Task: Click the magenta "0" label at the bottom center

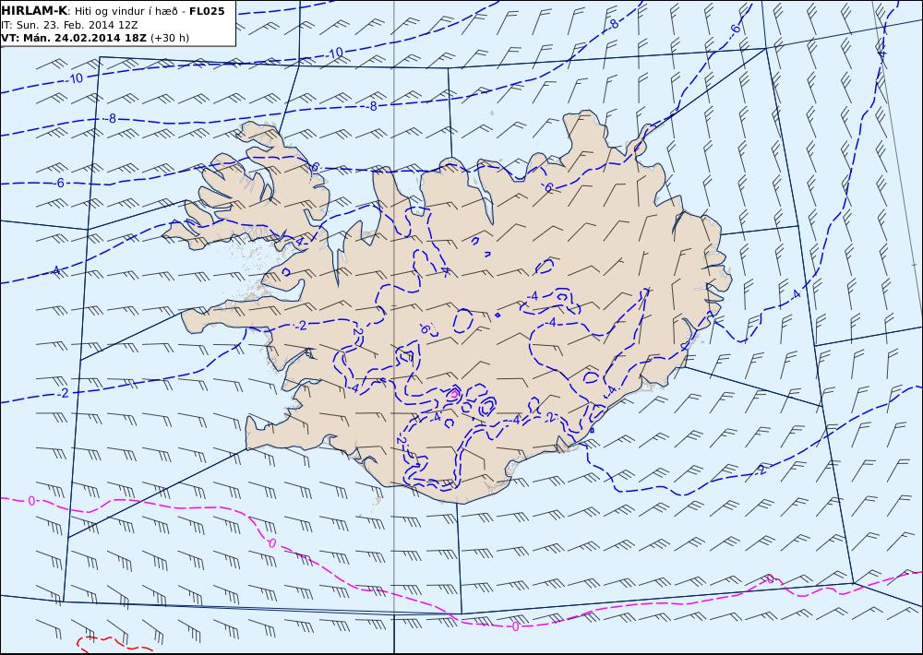Action: (x=516, y=626)
